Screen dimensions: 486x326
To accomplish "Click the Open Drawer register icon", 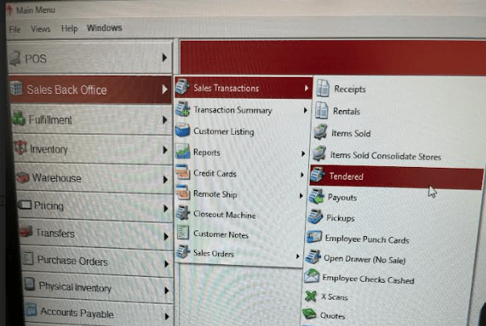I will point(313,257).
